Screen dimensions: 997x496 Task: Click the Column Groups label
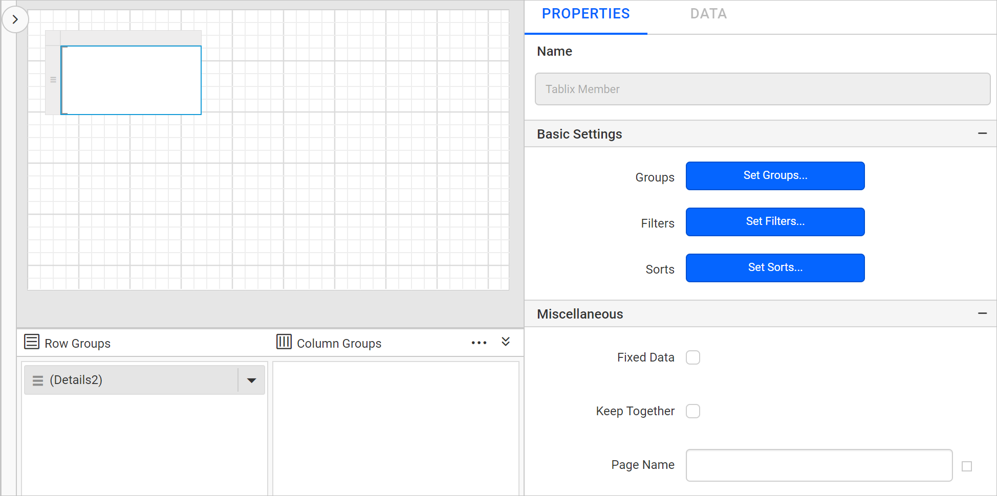pos(339,344)
